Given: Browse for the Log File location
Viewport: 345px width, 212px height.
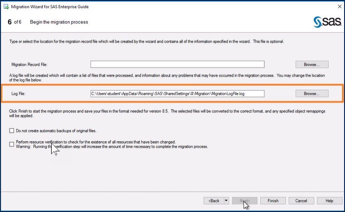Looking at the screenshot, I should (x=311, y=94).
